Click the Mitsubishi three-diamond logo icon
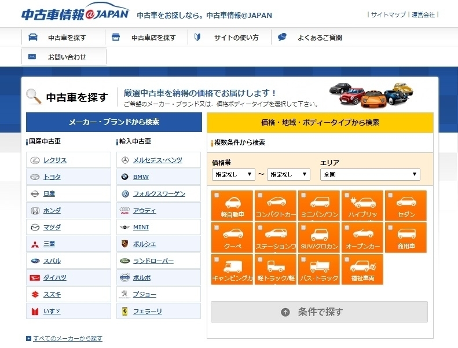Image resolution: width=458 pixels, height=348 pixels. click(x=35, y=244)
